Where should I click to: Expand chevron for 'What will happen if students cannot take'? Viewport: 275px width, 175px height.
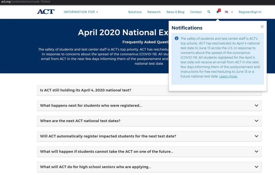click(x=256, y=152)
